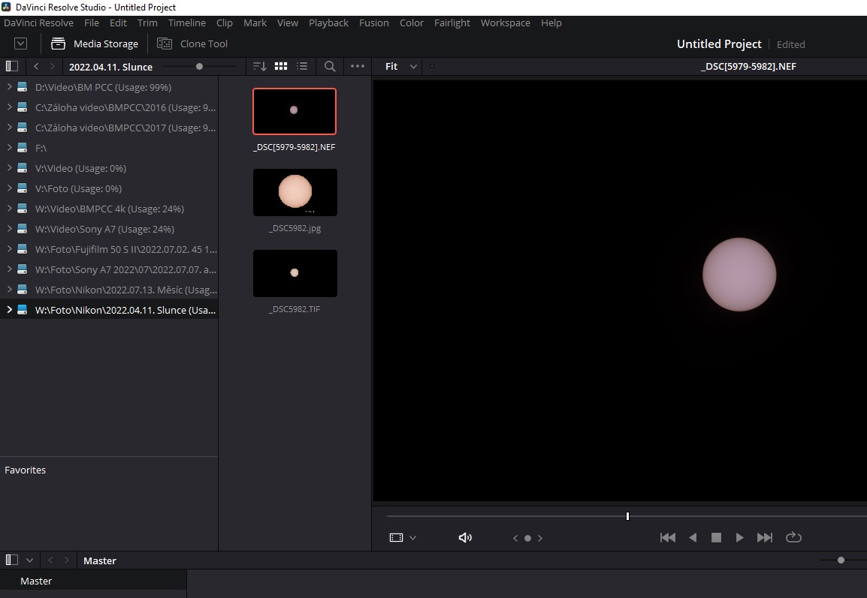Viewport: 867px width, 598px height.
Task: Open the search icon in media browser
Action: [x=330, y=66]
